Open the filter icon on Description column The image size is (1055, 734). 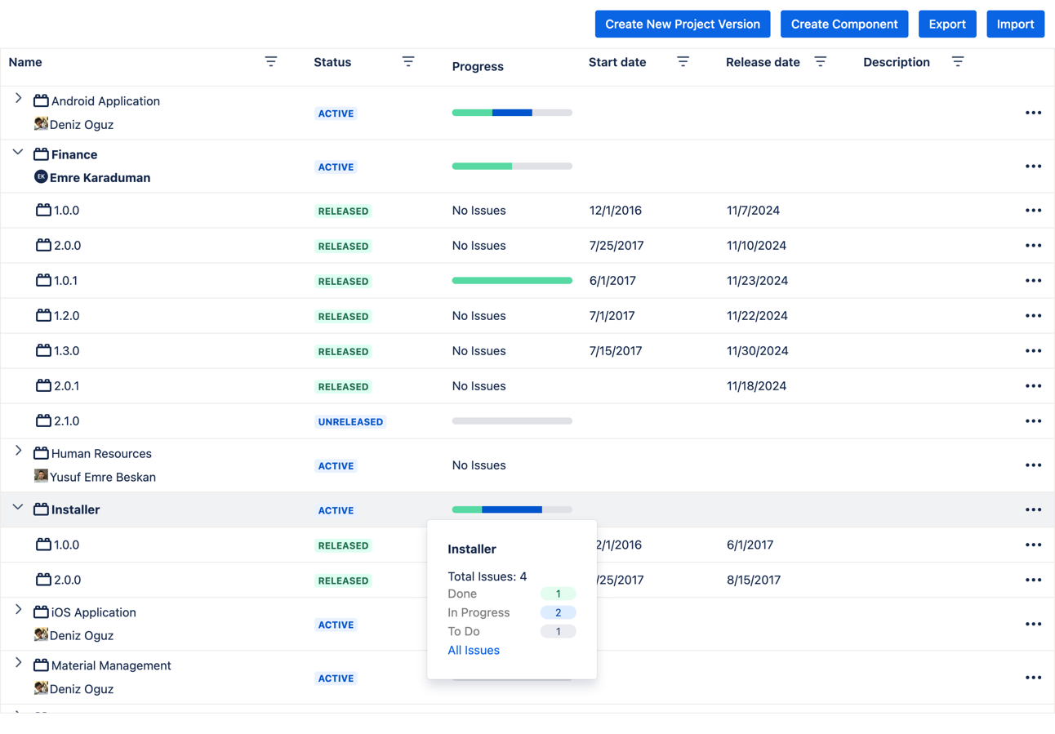957,61
